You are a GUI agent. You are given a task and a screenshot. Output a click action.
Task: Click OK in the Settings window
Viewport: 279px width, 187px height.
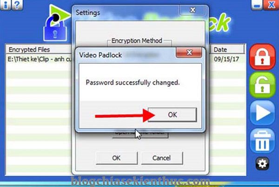(x=117, y=158)
